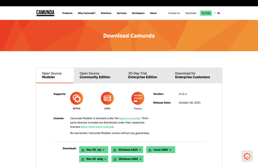258x167 pixels.
Task: Open the Solutions menu
Action: (106, 13)
